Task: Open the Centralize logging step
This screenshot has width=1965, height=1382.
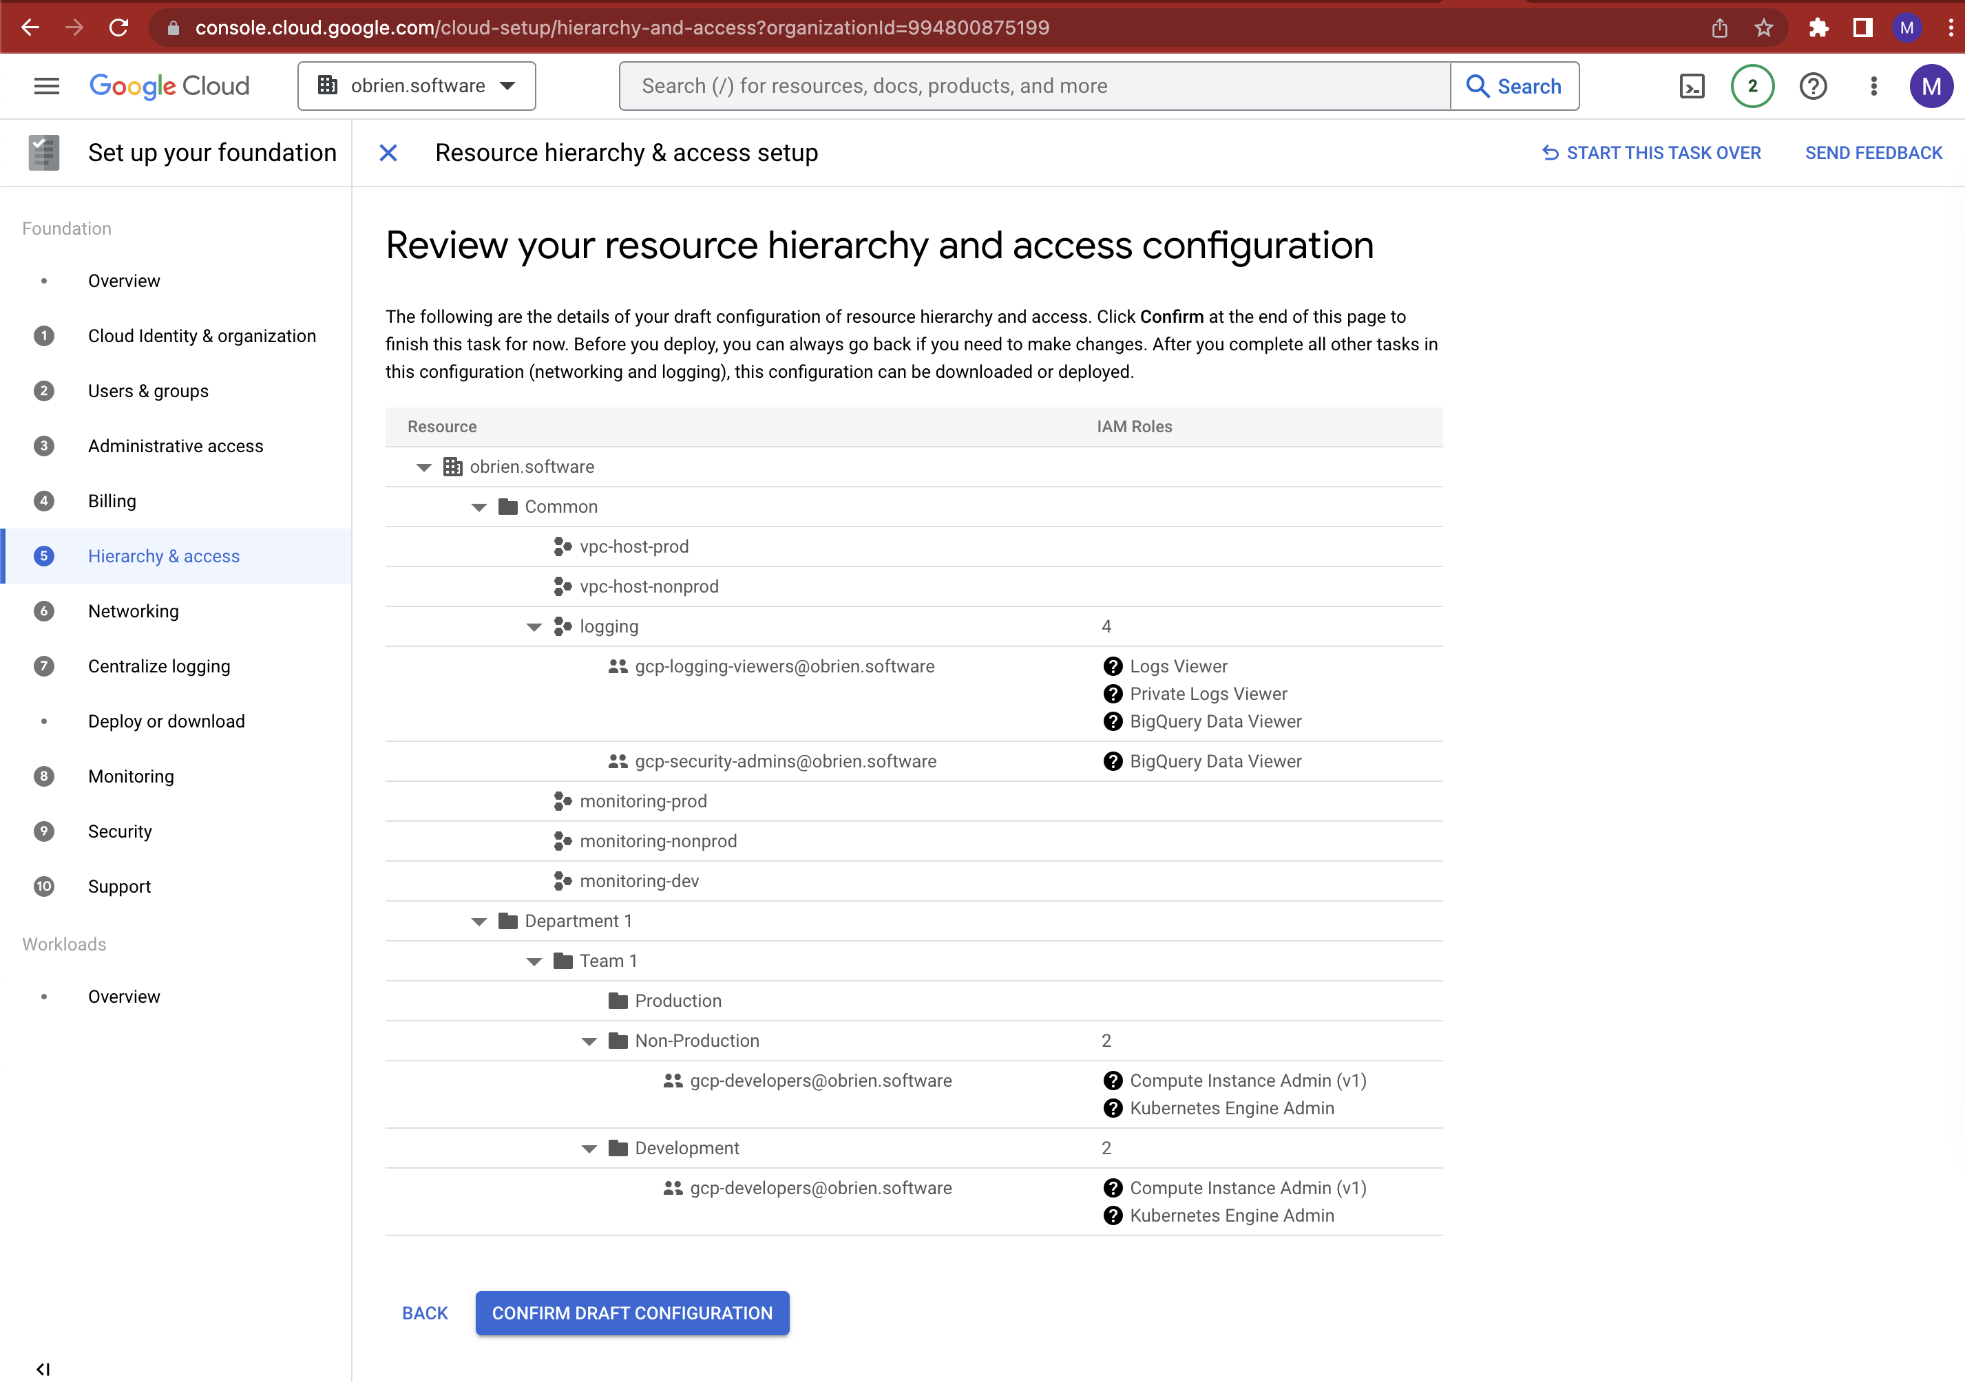Action: coord(159,666)
